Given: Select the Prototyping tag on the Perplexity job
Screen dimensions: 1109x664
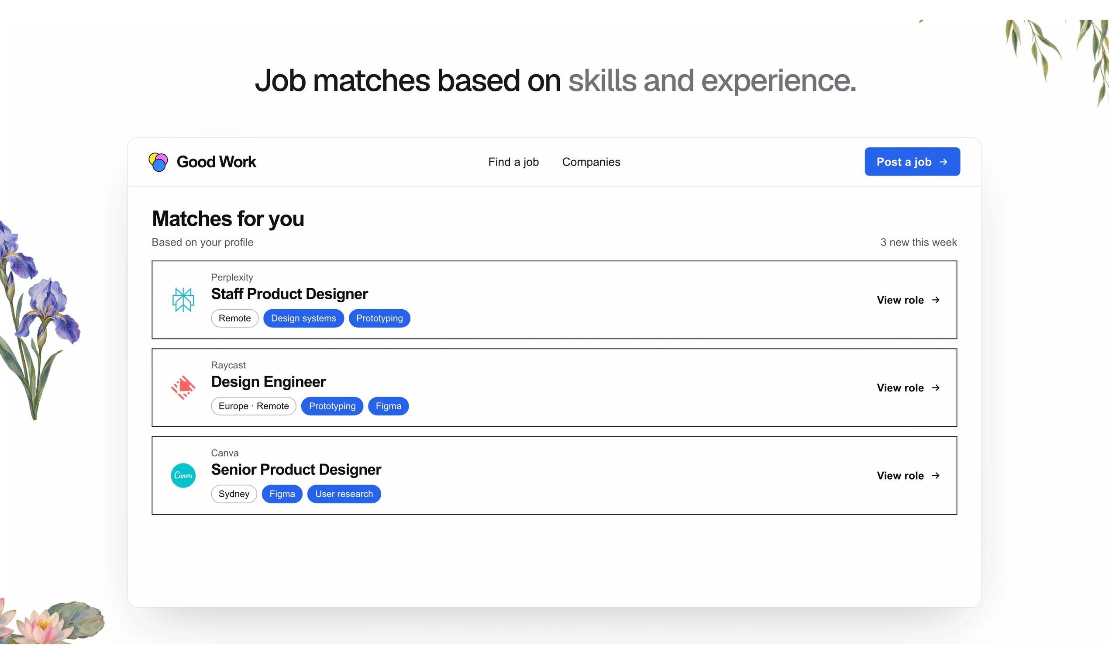Looking at the screenshot, I should click(x=379, y=318).
